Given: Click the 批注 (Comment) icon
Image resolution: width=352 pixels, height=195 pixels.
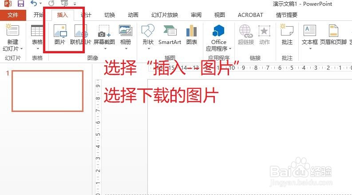Looking at the screenshot, I should point(287,30).
